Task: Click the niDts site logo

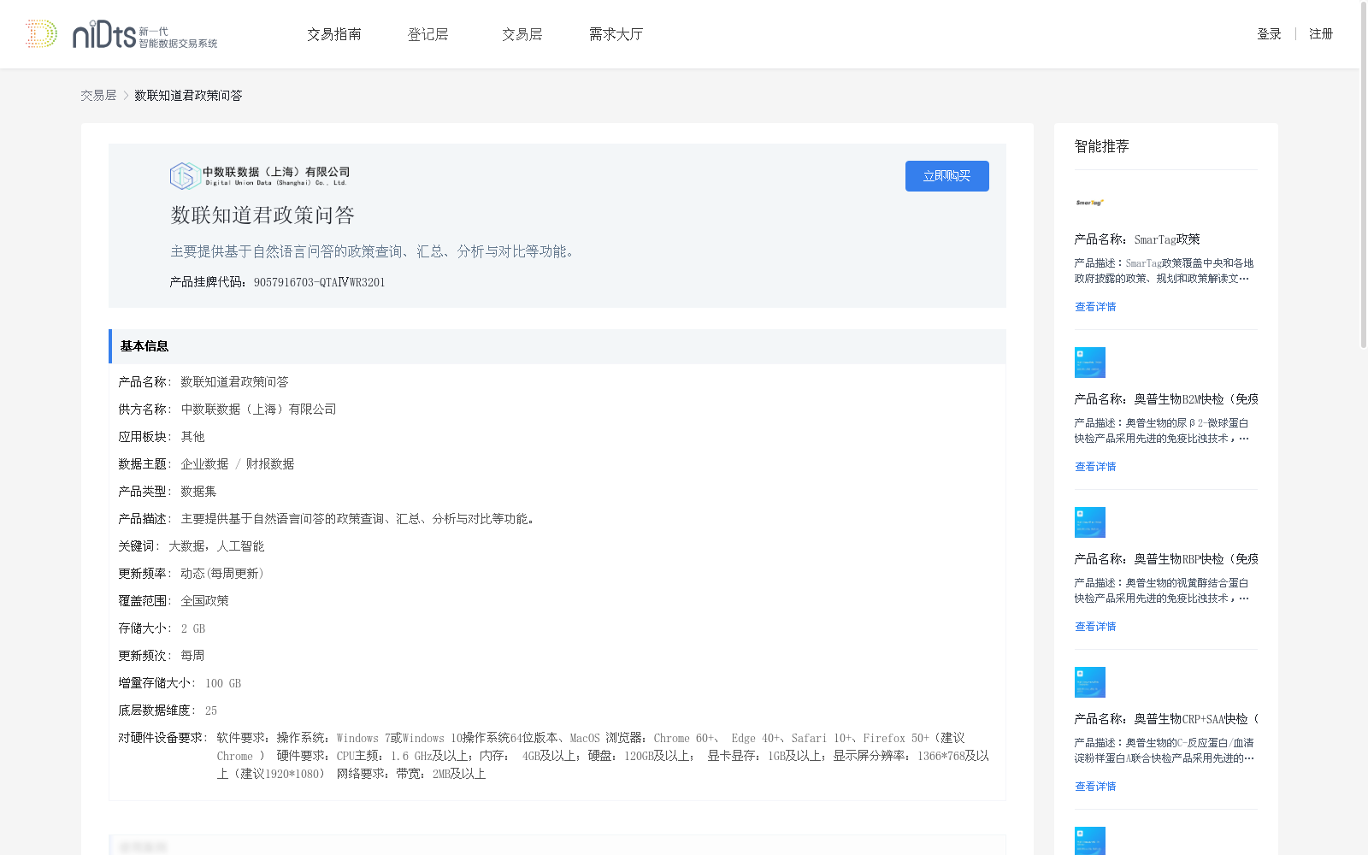Action: (x=121, y=34)
